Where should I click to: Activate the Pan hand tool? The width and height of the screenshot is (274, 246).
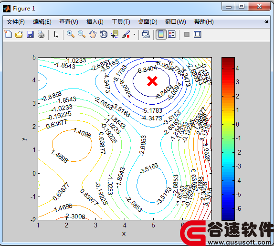coord(93,34)
